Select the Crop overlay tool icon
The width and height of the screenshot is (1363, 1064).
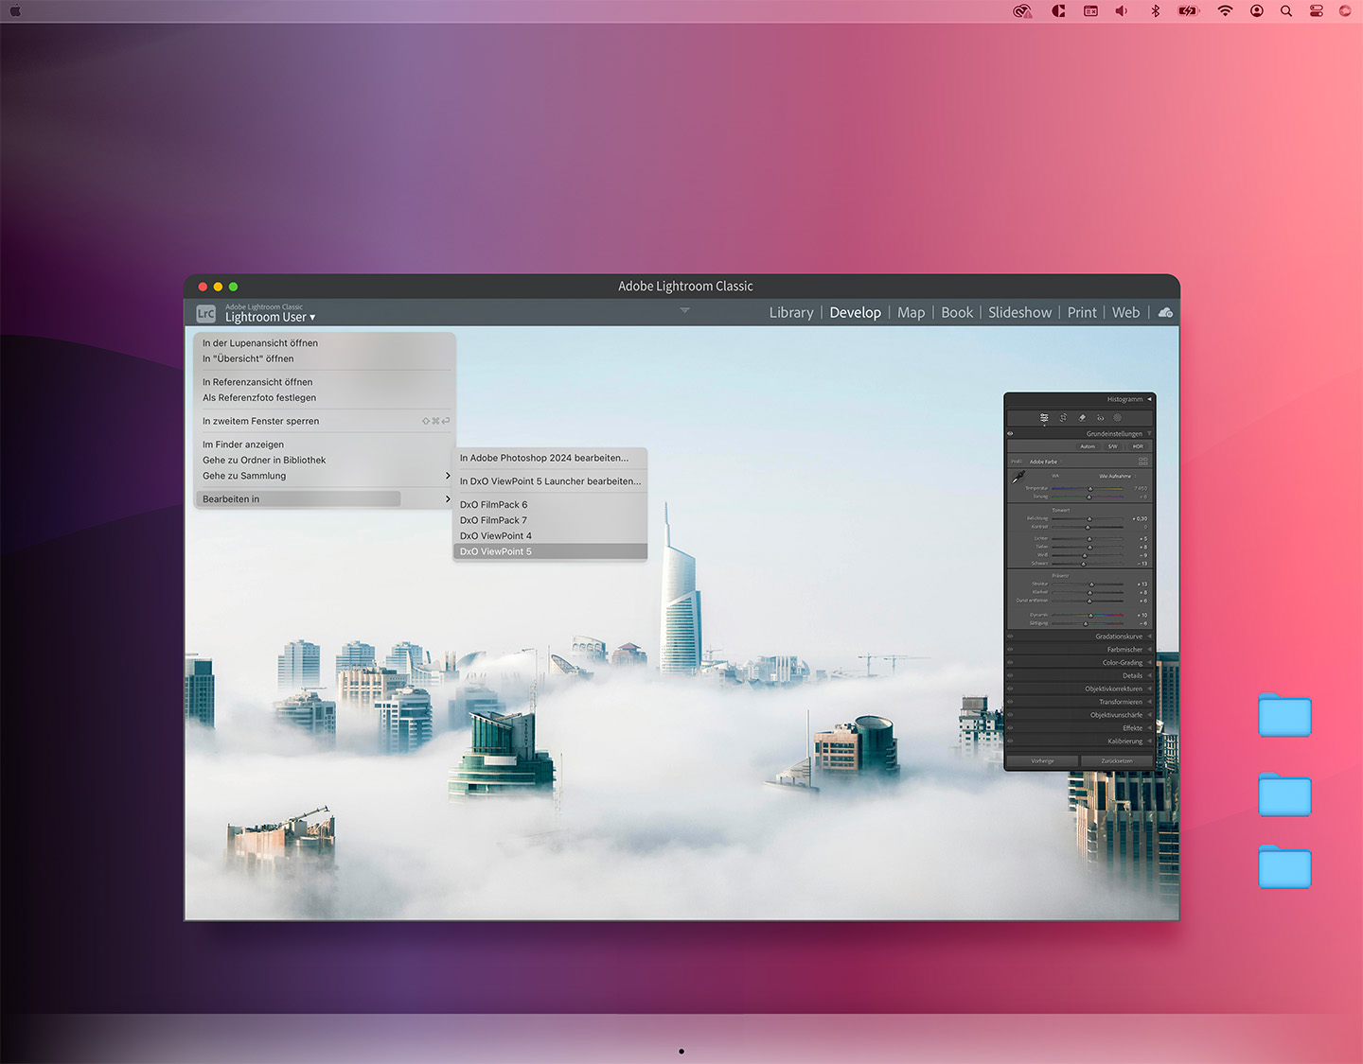(1063, 417)
